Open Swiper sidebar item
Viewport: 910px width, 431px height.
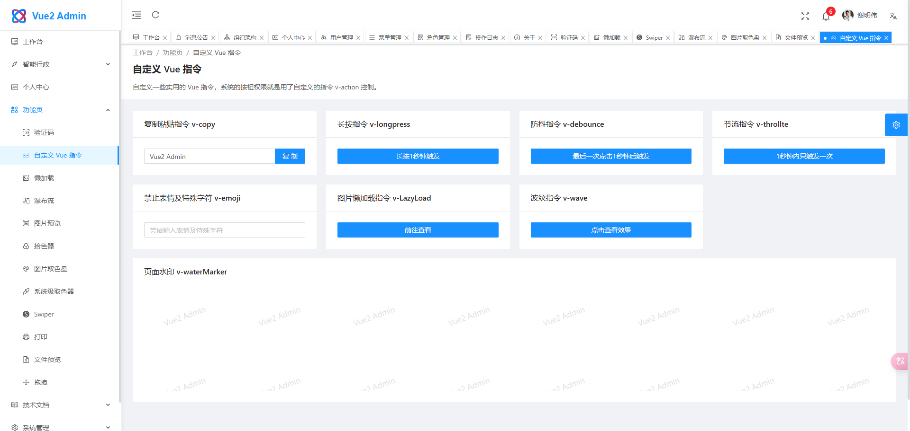(59, 314)
